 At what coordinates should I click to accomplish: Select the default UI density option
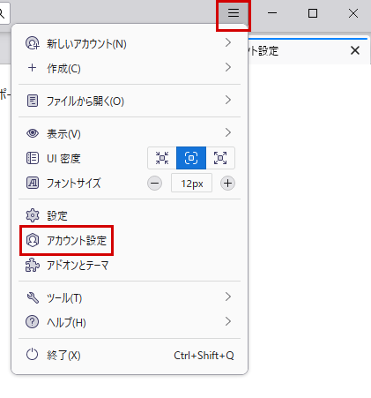tap(191, 158)
